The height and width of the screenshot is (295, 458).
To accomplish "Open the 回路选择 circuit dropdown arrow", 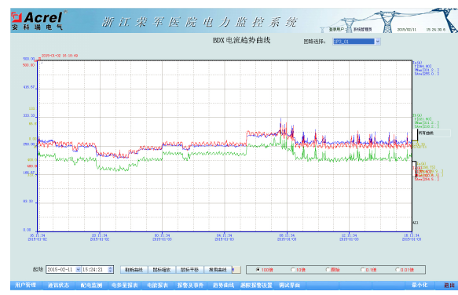I will coord(377,42).
